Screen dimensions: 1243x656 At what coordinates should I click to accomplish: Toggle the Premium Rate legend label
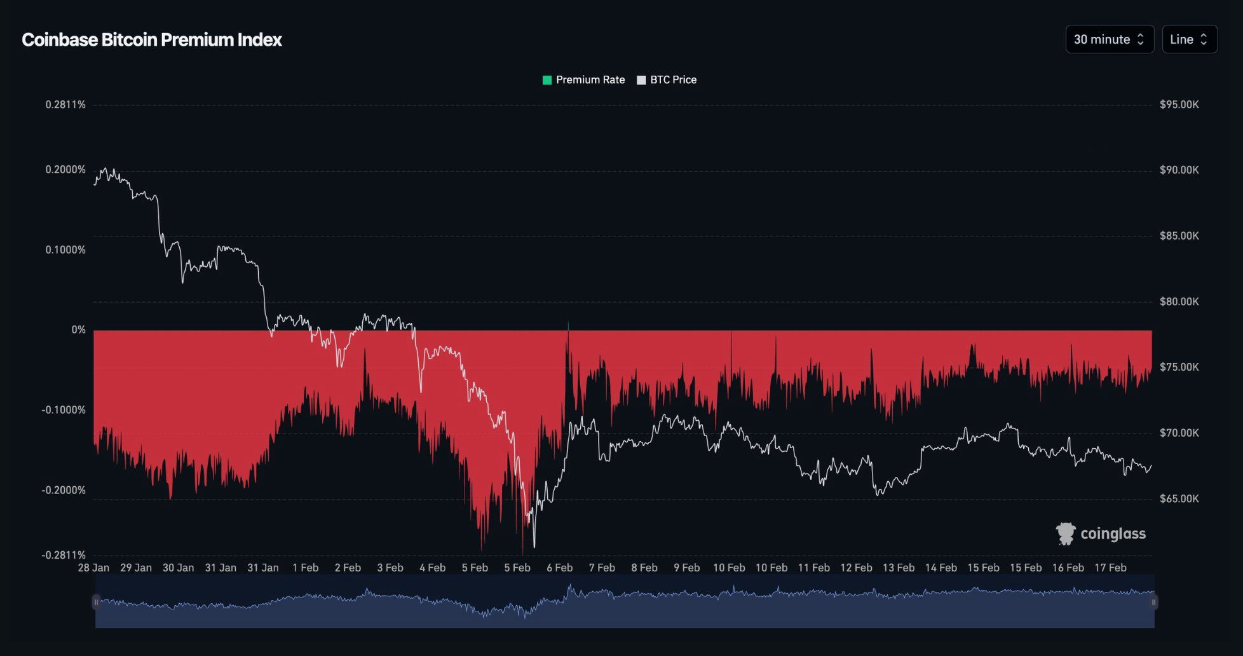coord(590,80)
